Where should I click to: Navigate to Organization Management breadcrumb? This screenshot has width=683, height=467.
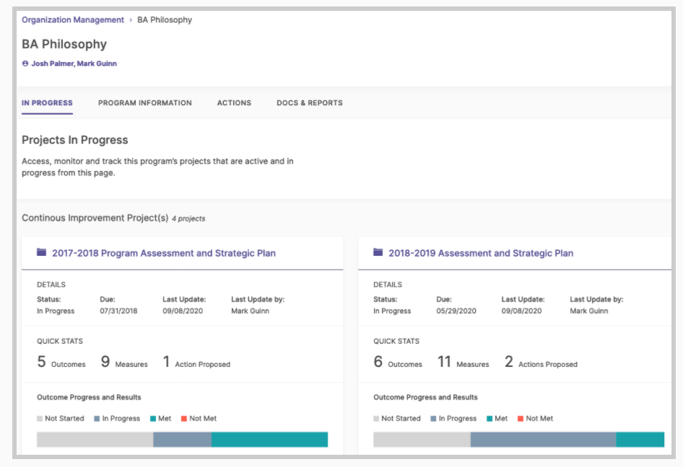[73, 20]
